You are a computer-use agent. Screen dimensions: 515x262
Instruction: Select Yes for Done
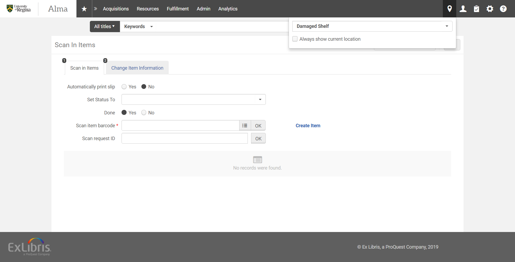tap(124, 113)
